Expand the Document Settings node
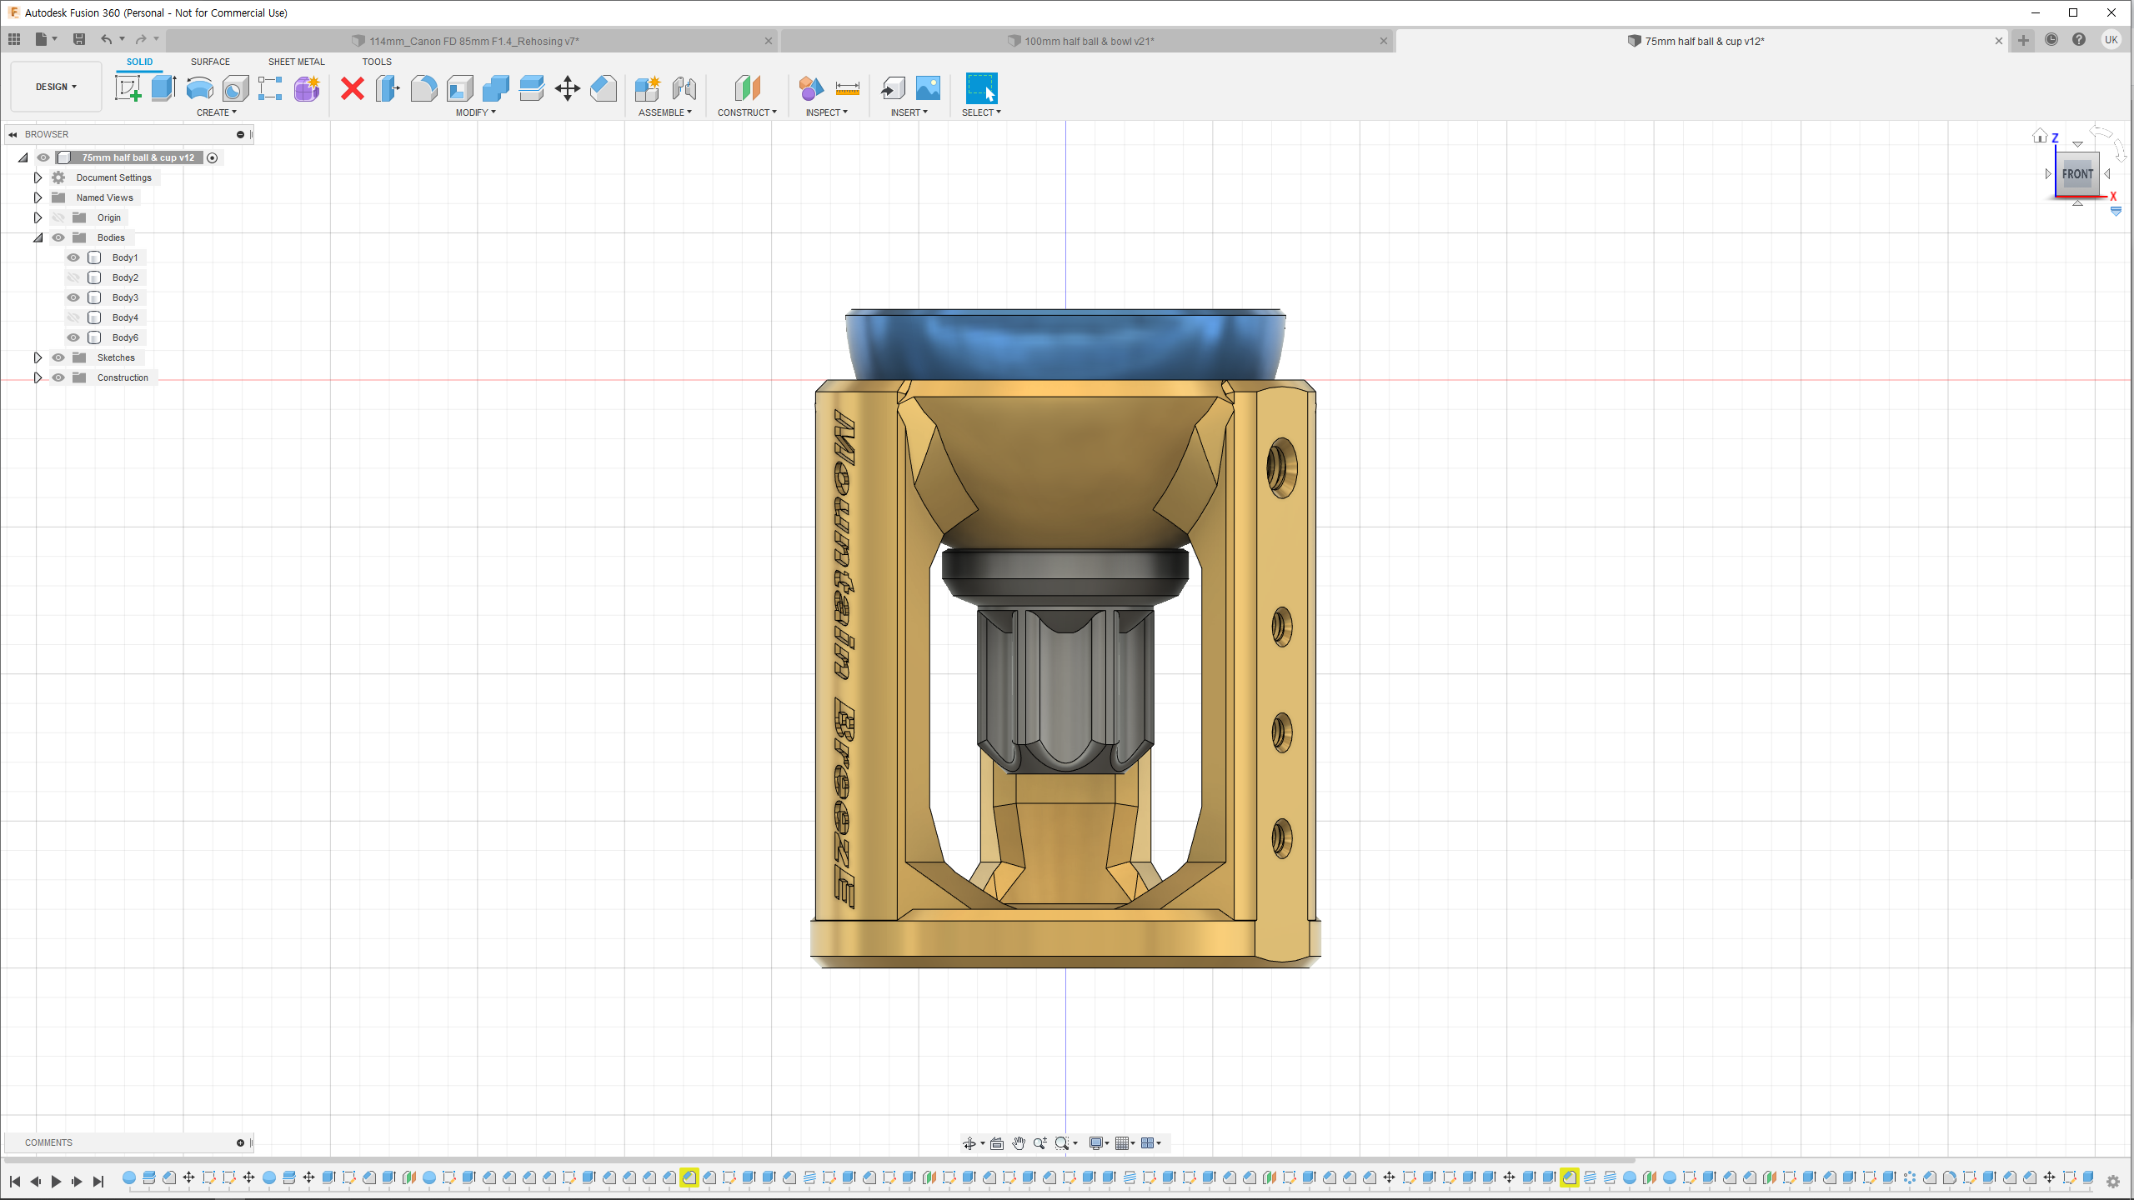Image resolution: width=2134 pixels, height=1200 pixels. [38, 177]
